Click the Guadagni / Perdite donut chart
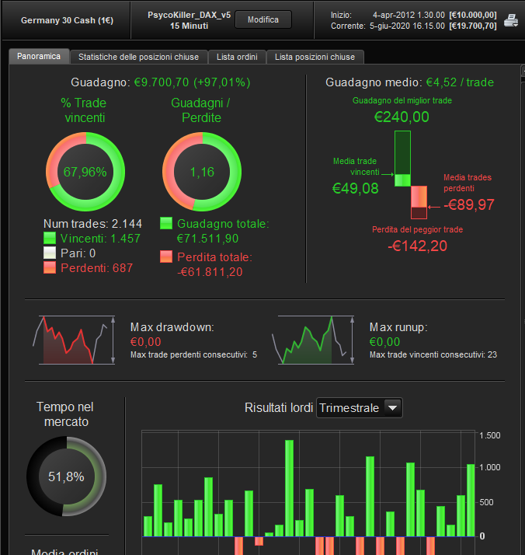 (202, 172)
